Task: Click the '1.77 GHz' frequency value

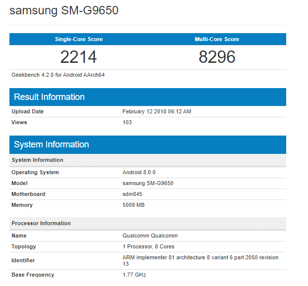Action: 134,275
